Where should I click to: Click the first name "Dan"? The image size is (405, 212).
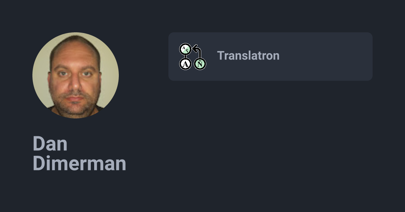(50, 144)
